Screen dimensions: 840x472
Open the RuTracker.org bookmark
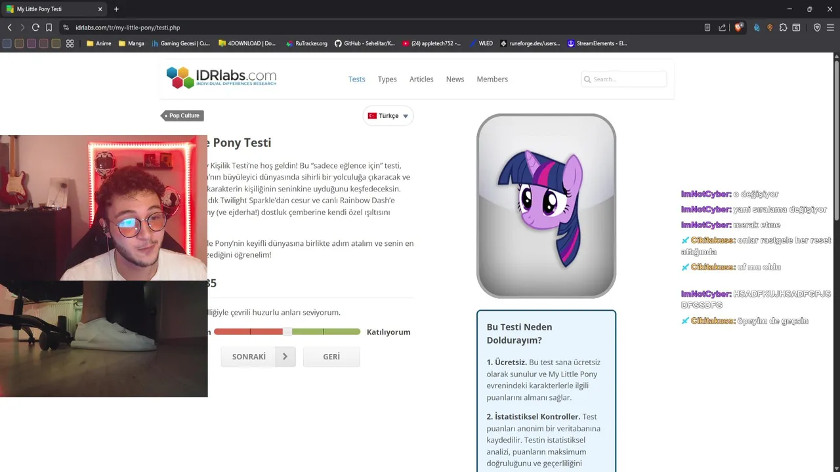[306, 43]
